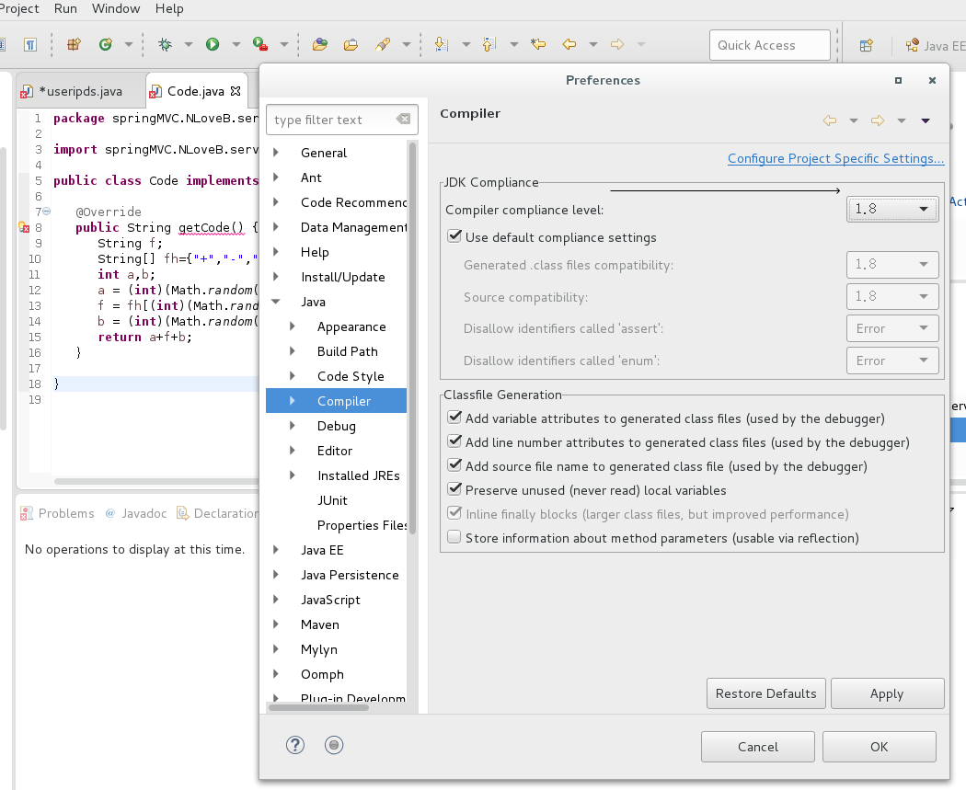
Task: Select Installed JREs in preferences tree
Action: pos(359,475)
